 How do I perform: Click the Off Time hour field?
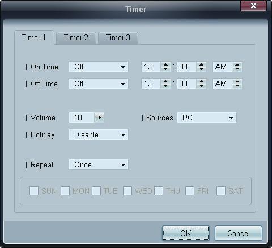pos(151,84)
